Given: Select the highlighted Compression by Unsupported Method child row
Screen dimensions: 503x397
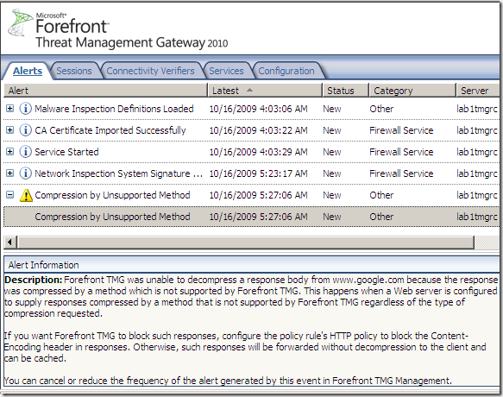Looking at the screenshot, I should [252, 217].
